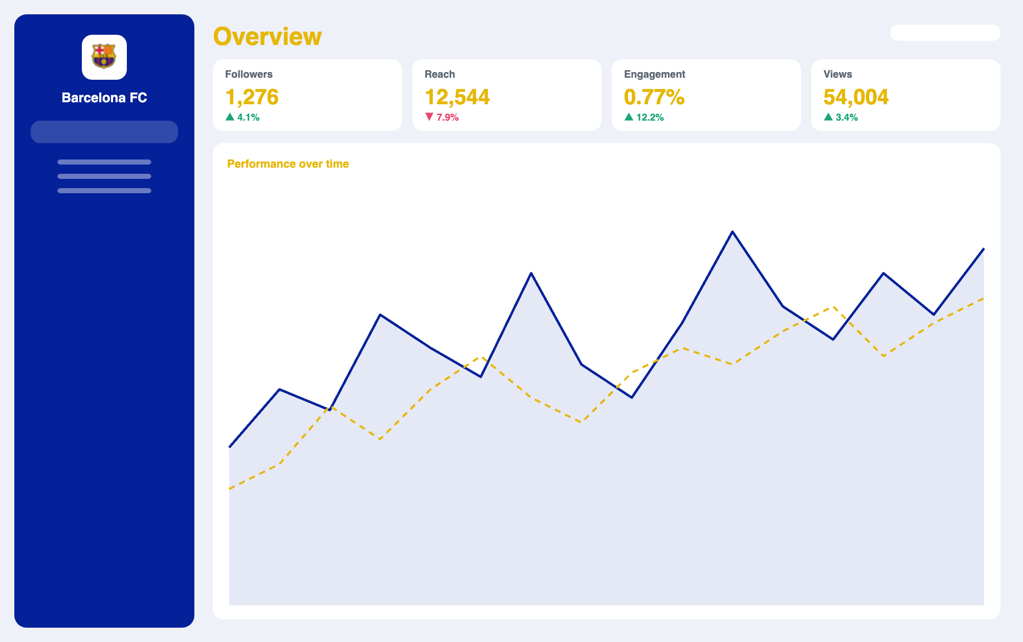The width and height of the screenshot is (1023, 642).
Task: Click the green up arrow beside 4.1%
Action: click(x=230, y=117)
